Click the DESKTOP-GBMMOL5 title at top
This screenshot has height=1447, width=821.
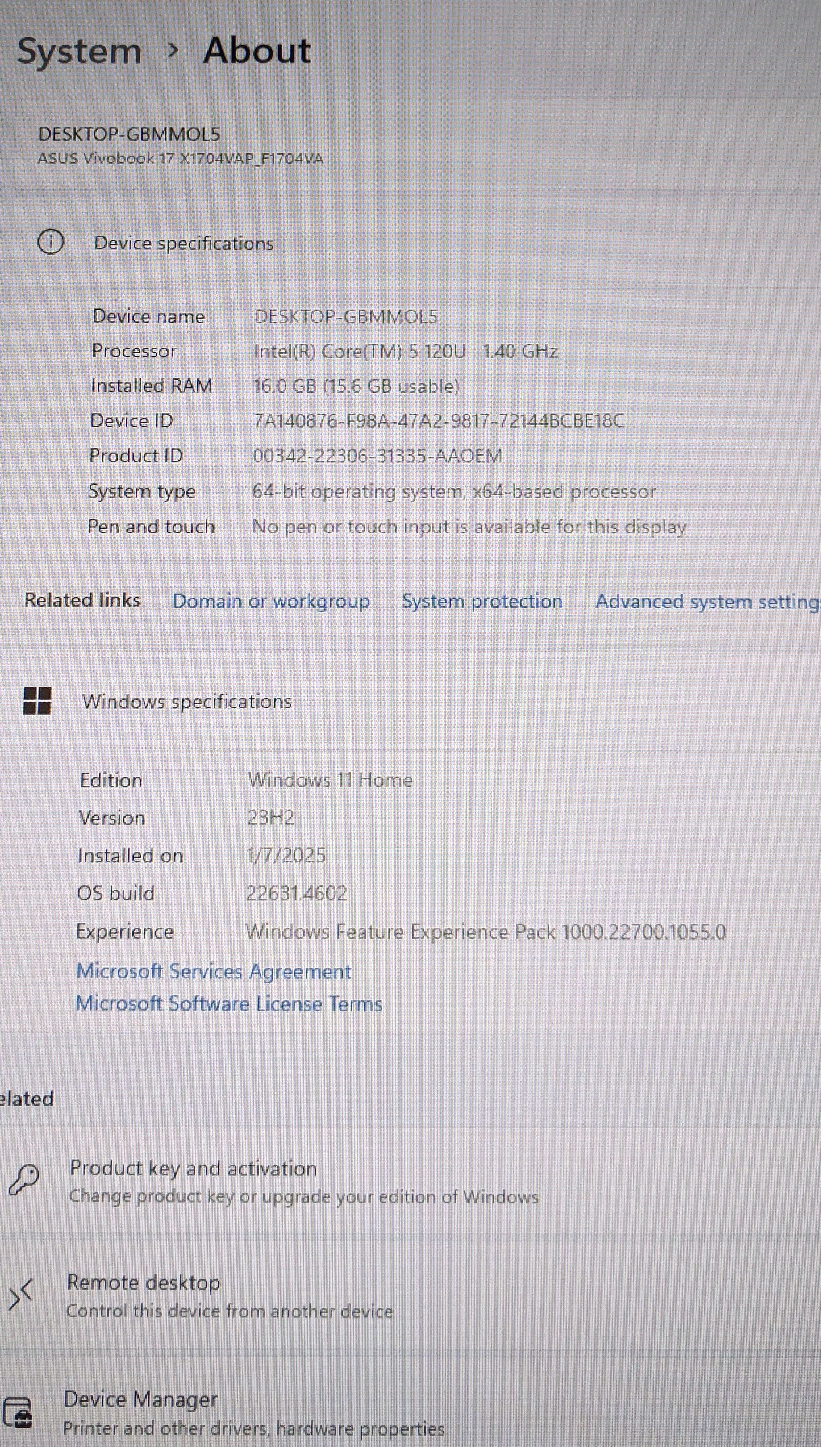[x=129, y=134]
